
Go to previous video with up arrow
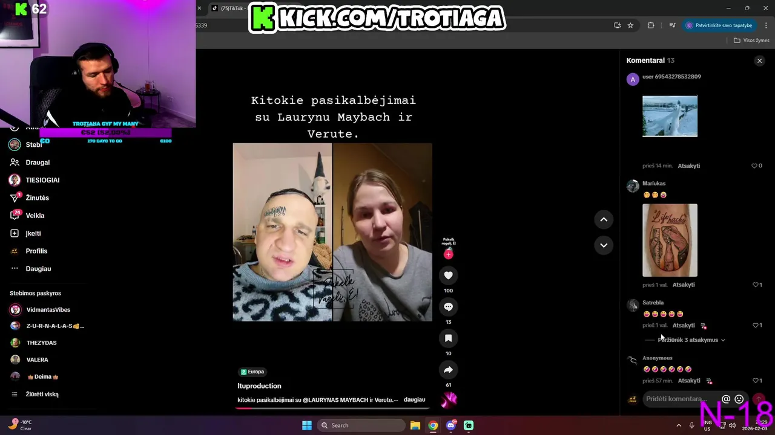tap(604, 220)
